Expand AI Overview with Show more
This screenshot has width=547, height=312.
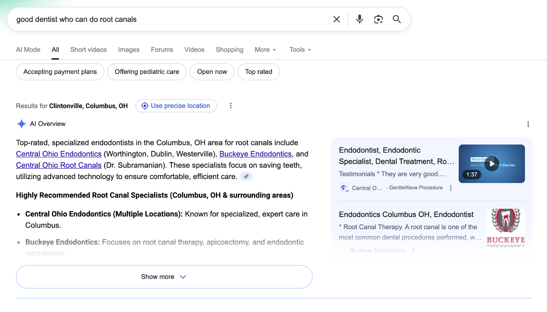click(x=164, y=277)
